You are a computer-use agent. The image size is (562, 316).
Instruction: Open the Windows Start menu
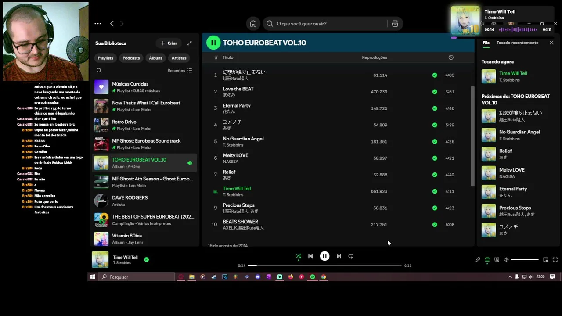tap(93, 277)
